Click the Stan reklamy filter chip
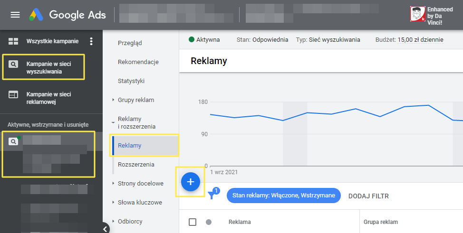The width and height of the screenshot is (463, 233). point(284,196)
